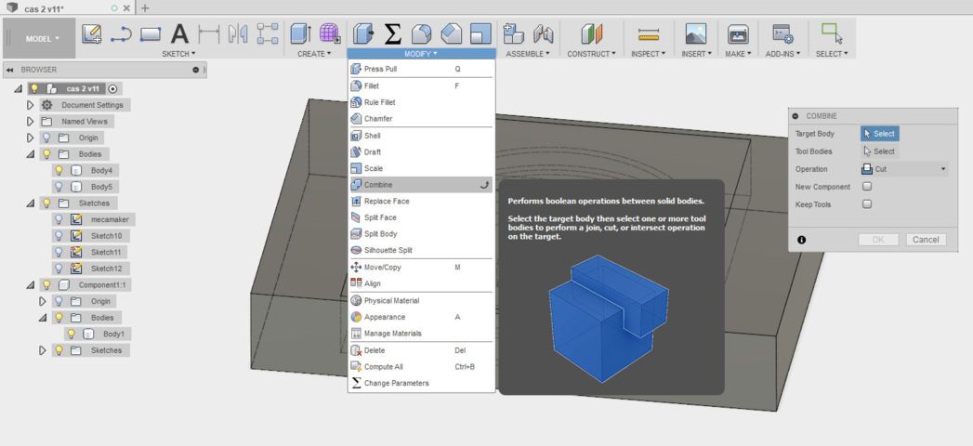Click the Extrude tool in Create
This screenshot has height=446, width=973.
(x=300, y=33)
